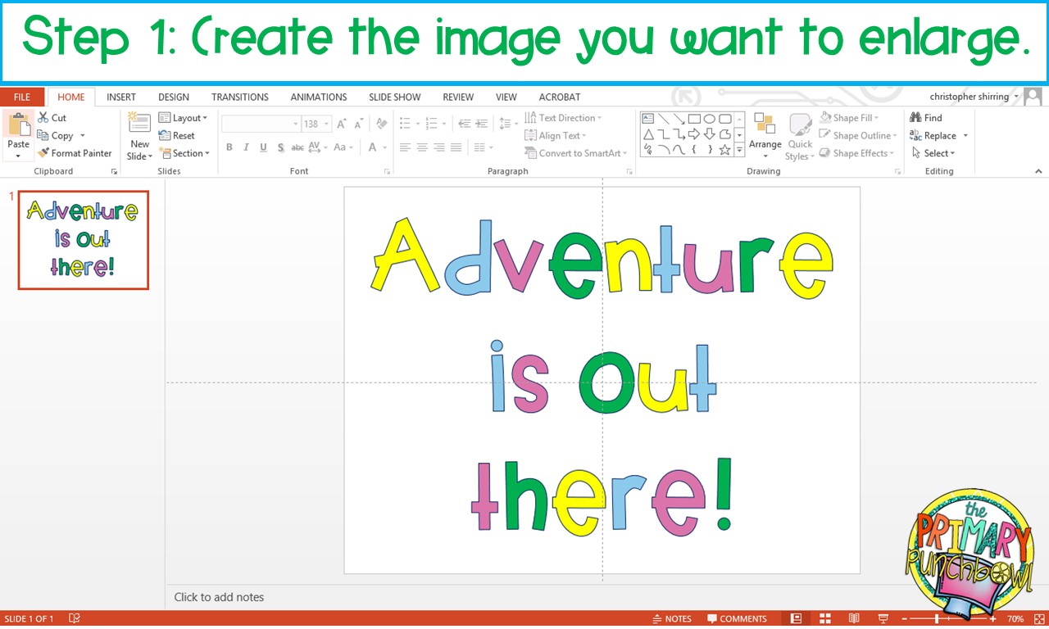Select the 5-Point Star shape
The height and width of the screenshot is (629, 1049).
pos(725,150)
